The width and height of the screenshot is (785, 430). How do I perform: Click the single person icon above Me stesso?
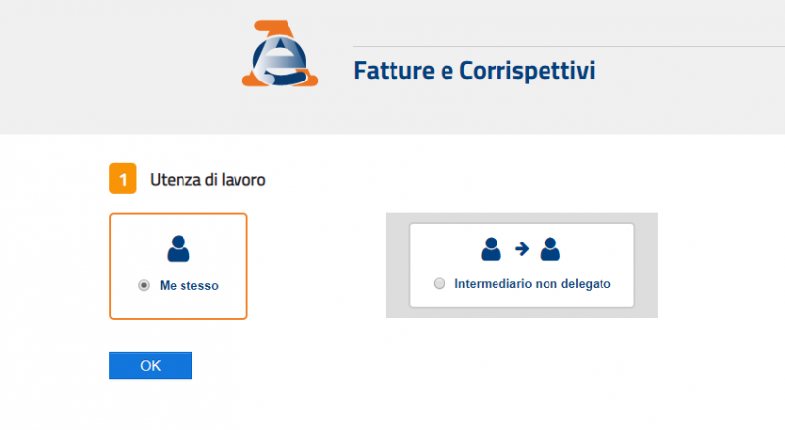(x=179, y=248)
